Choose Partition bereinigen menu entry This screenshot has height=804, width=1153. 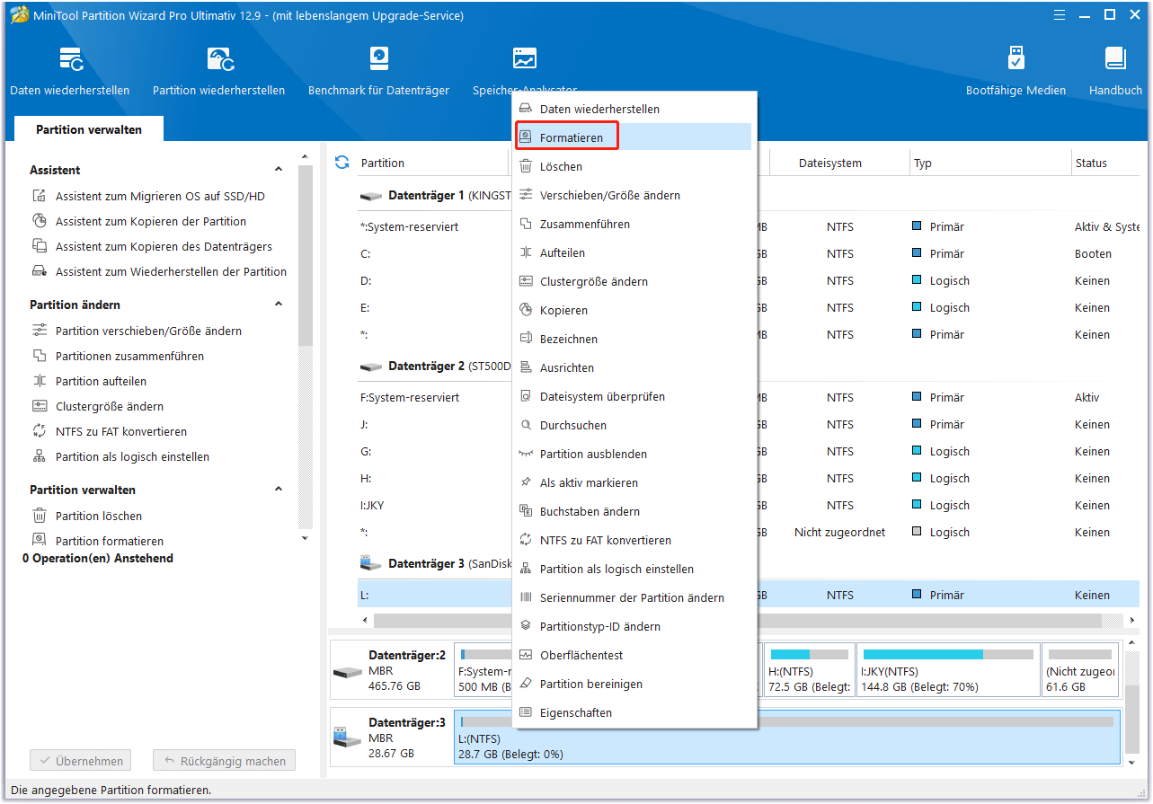coord(633,684)
